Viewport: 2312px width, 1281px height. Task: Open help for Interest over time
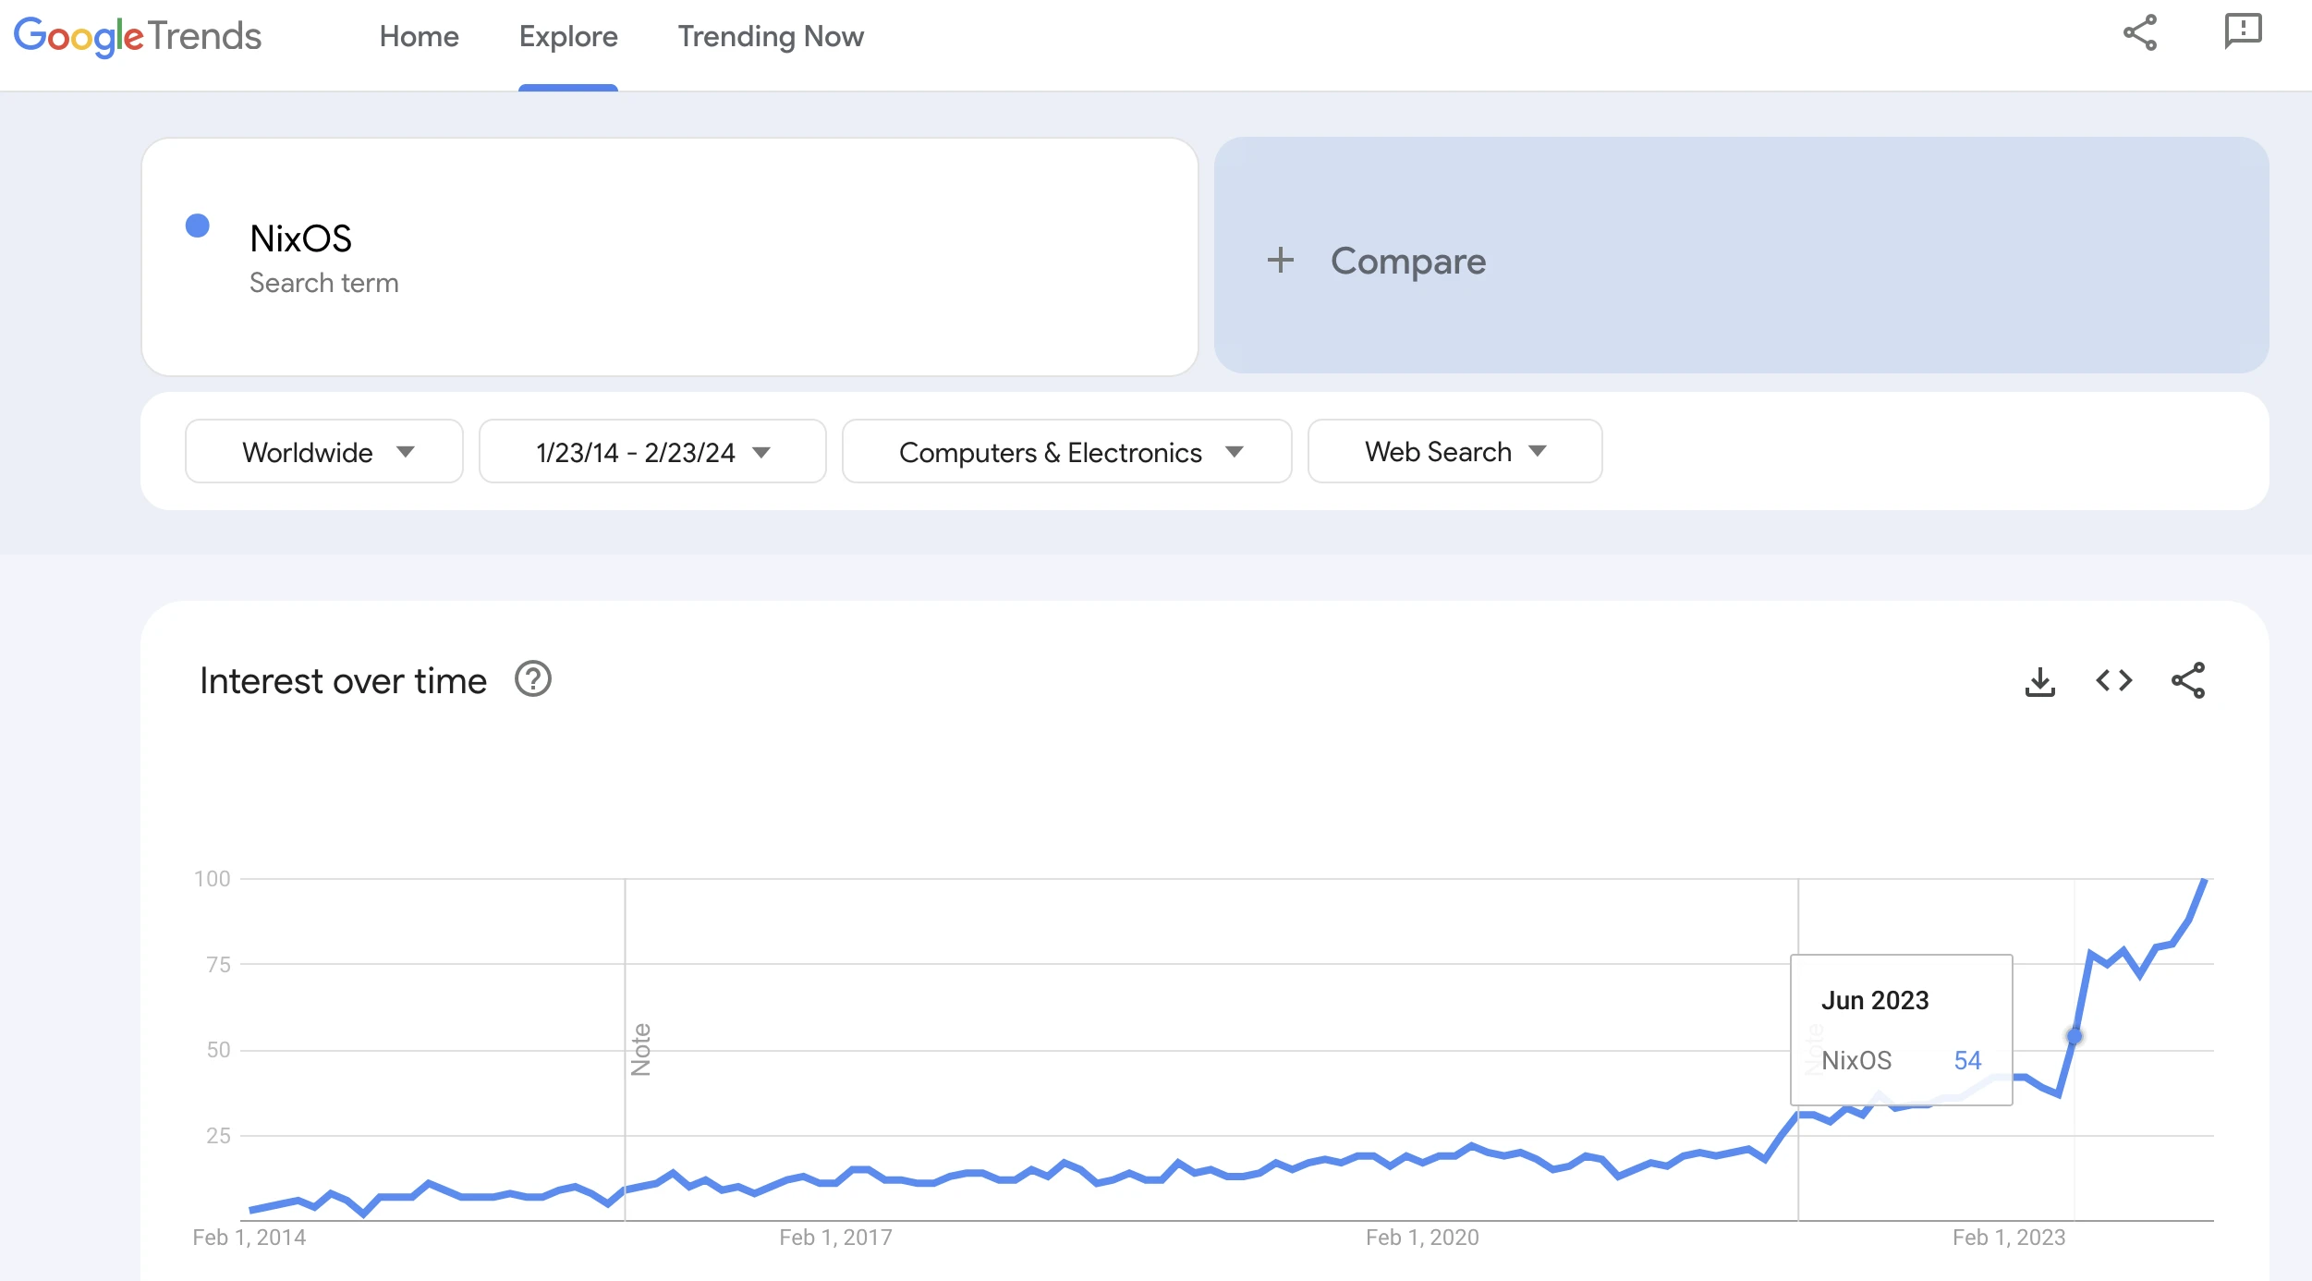[532, 679]
